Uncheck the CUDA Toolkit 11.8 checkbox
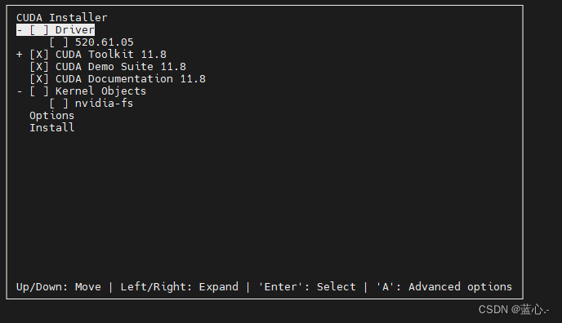Screen dimensions: 562x323 pos(38,55)
